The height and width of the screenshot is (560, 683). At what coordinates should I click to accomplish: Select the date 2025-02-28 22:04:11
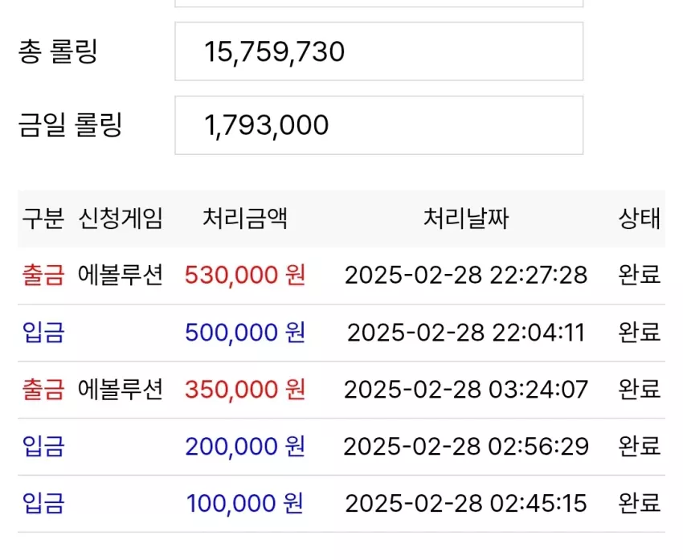click(466, 333)
